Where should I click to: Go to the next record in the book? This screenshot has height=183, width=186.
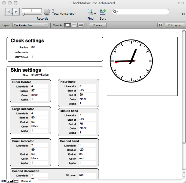(x=16, y=12)
